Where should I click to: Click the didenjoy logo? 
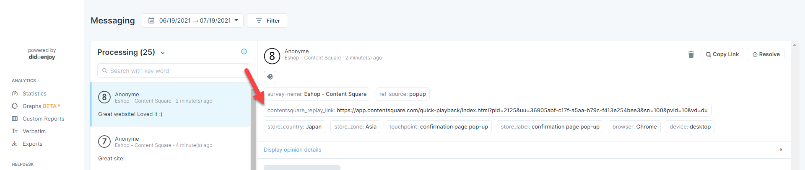[x=42, y=57]
